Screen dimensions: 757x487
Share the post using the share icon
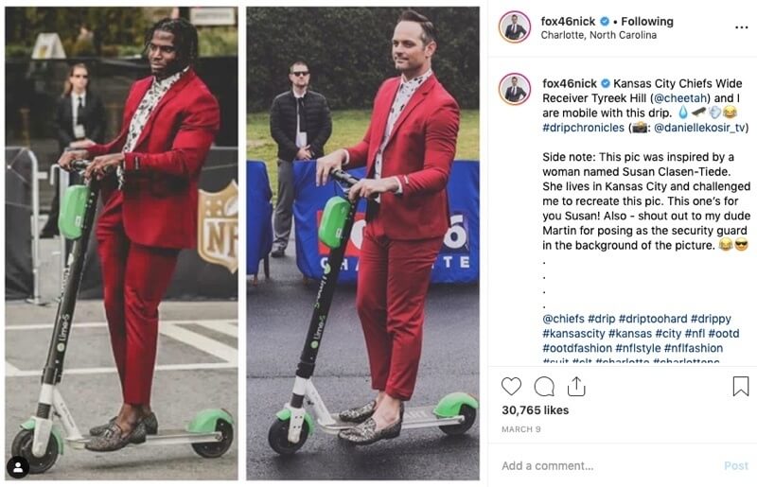point(576,386)
